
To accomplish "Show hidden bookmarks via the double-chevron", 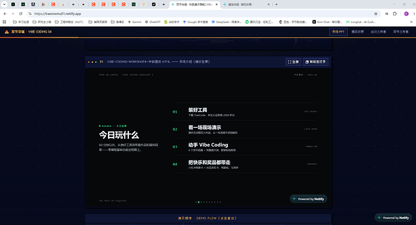I will pos(411,22).
